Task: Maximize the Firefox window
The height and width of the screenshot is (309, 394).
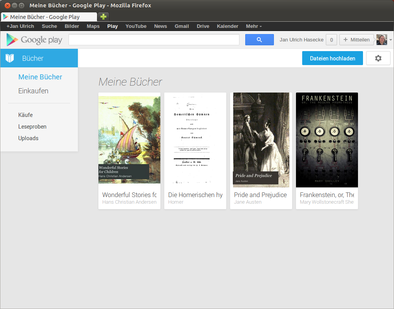Action: coord(22,5)
